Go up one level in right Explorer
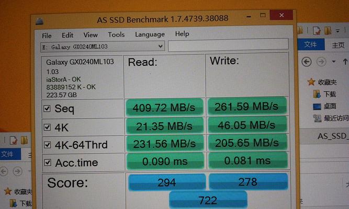The height and width of the screenshot is (209, 349). click(x=345, y=61)
